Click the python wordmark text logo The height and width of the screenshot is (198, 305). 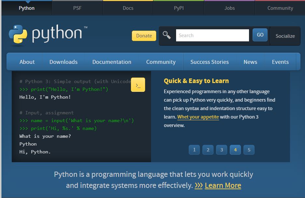(x=57, y=34)
